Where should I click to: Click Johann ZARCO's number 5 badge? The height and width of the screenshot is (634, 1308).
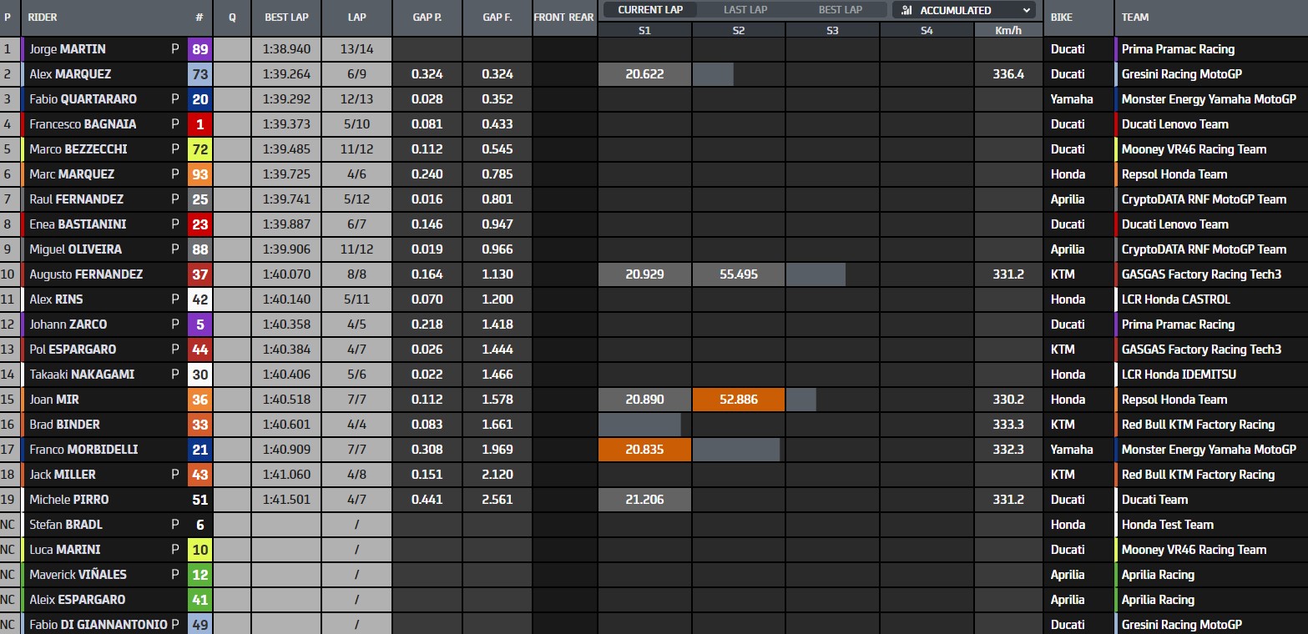pyautogui.click(x=200, y=325)
